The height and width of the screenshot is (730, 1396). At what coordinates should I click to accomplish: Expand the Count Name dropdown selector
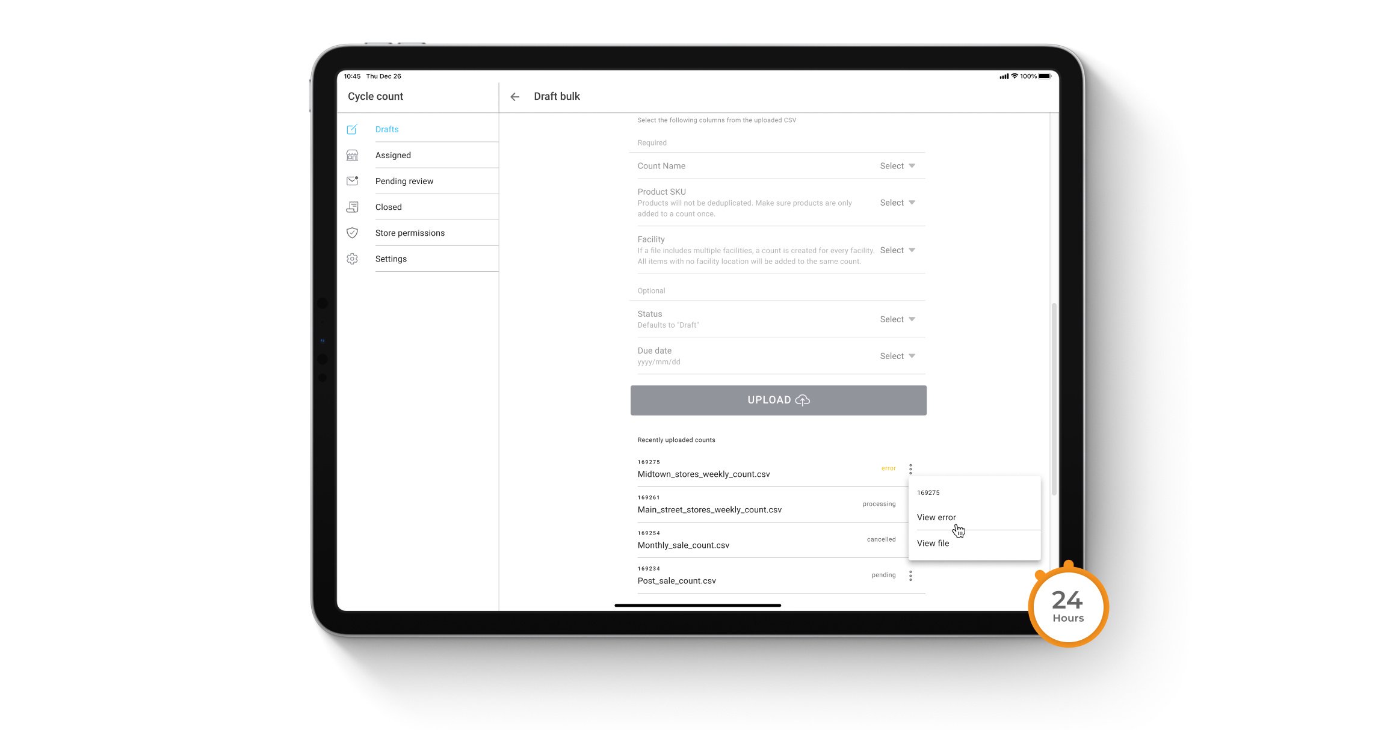[x=895, y=165]
